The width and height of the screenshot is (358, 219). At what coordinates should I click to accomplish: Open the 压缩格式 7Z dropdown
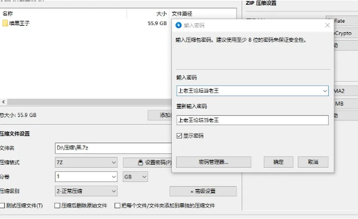click(x=86, y=162)
